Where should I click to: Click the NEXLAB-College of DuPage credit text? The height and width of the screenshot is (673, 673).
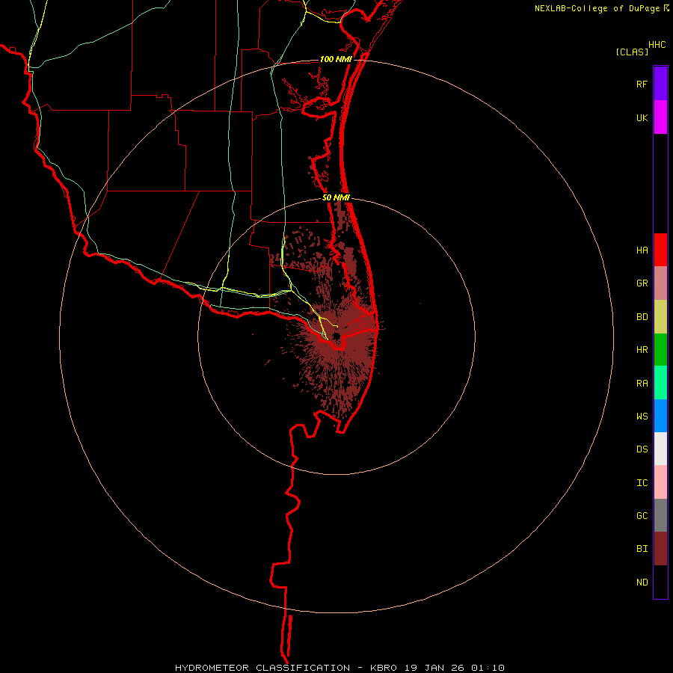point(597,8)
